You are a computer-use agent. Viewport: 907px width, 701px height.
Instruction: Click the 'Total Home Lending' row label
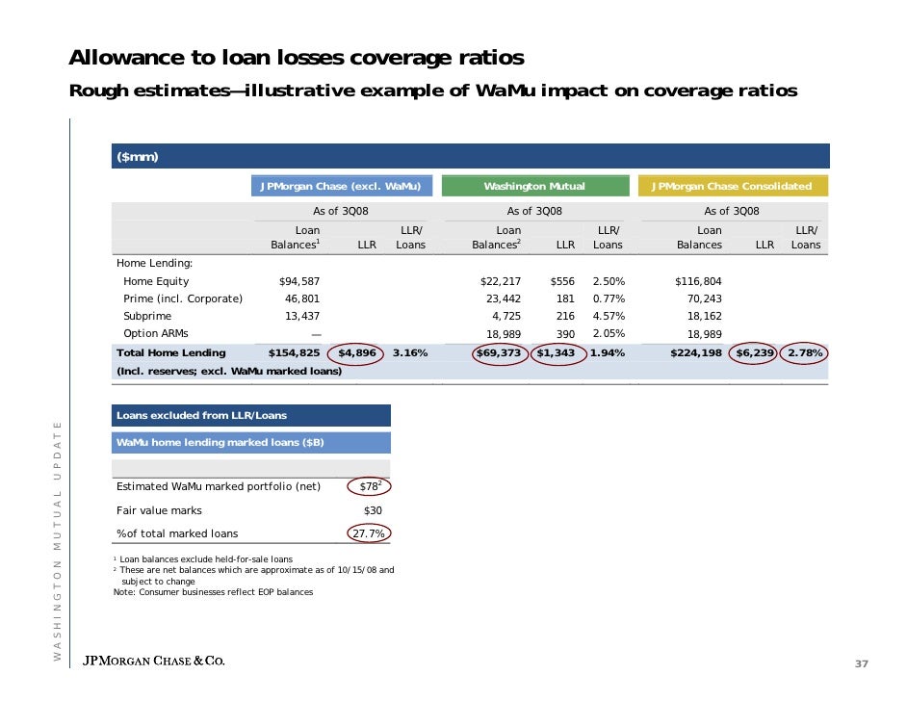(x=171, y=352)
